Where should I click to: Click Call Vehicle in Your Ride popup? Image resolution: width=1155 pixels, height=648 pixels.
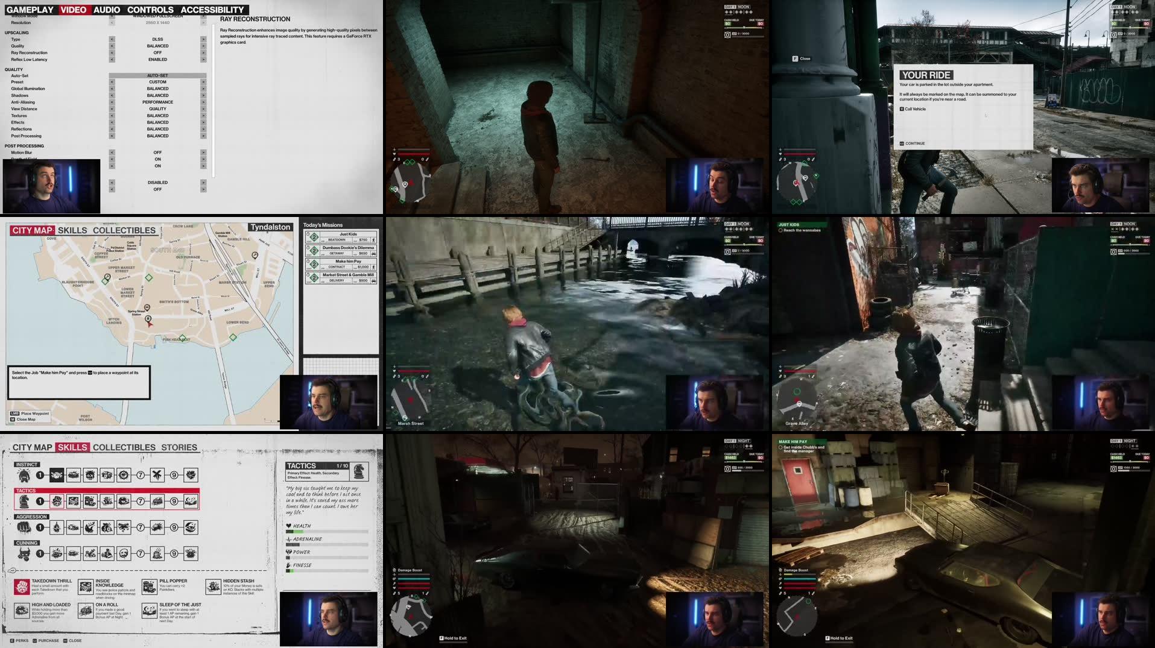(x=913, y=109)
